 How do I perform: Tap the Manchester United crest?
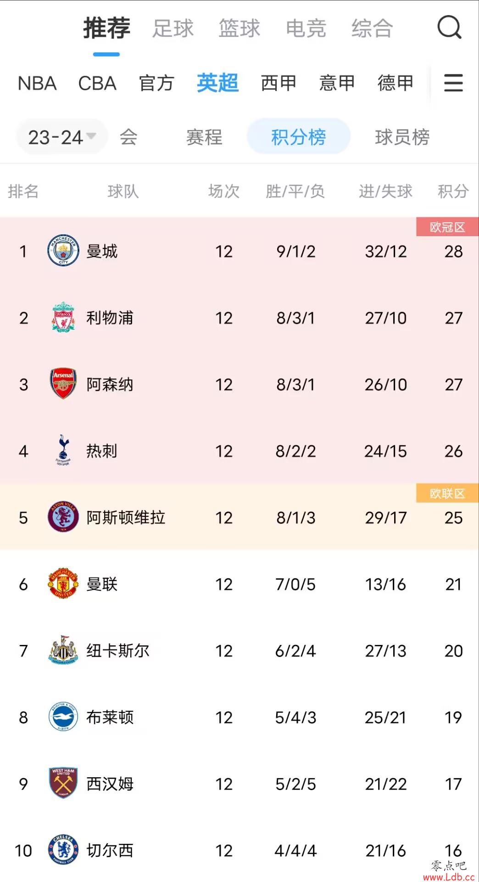point(63,583)
